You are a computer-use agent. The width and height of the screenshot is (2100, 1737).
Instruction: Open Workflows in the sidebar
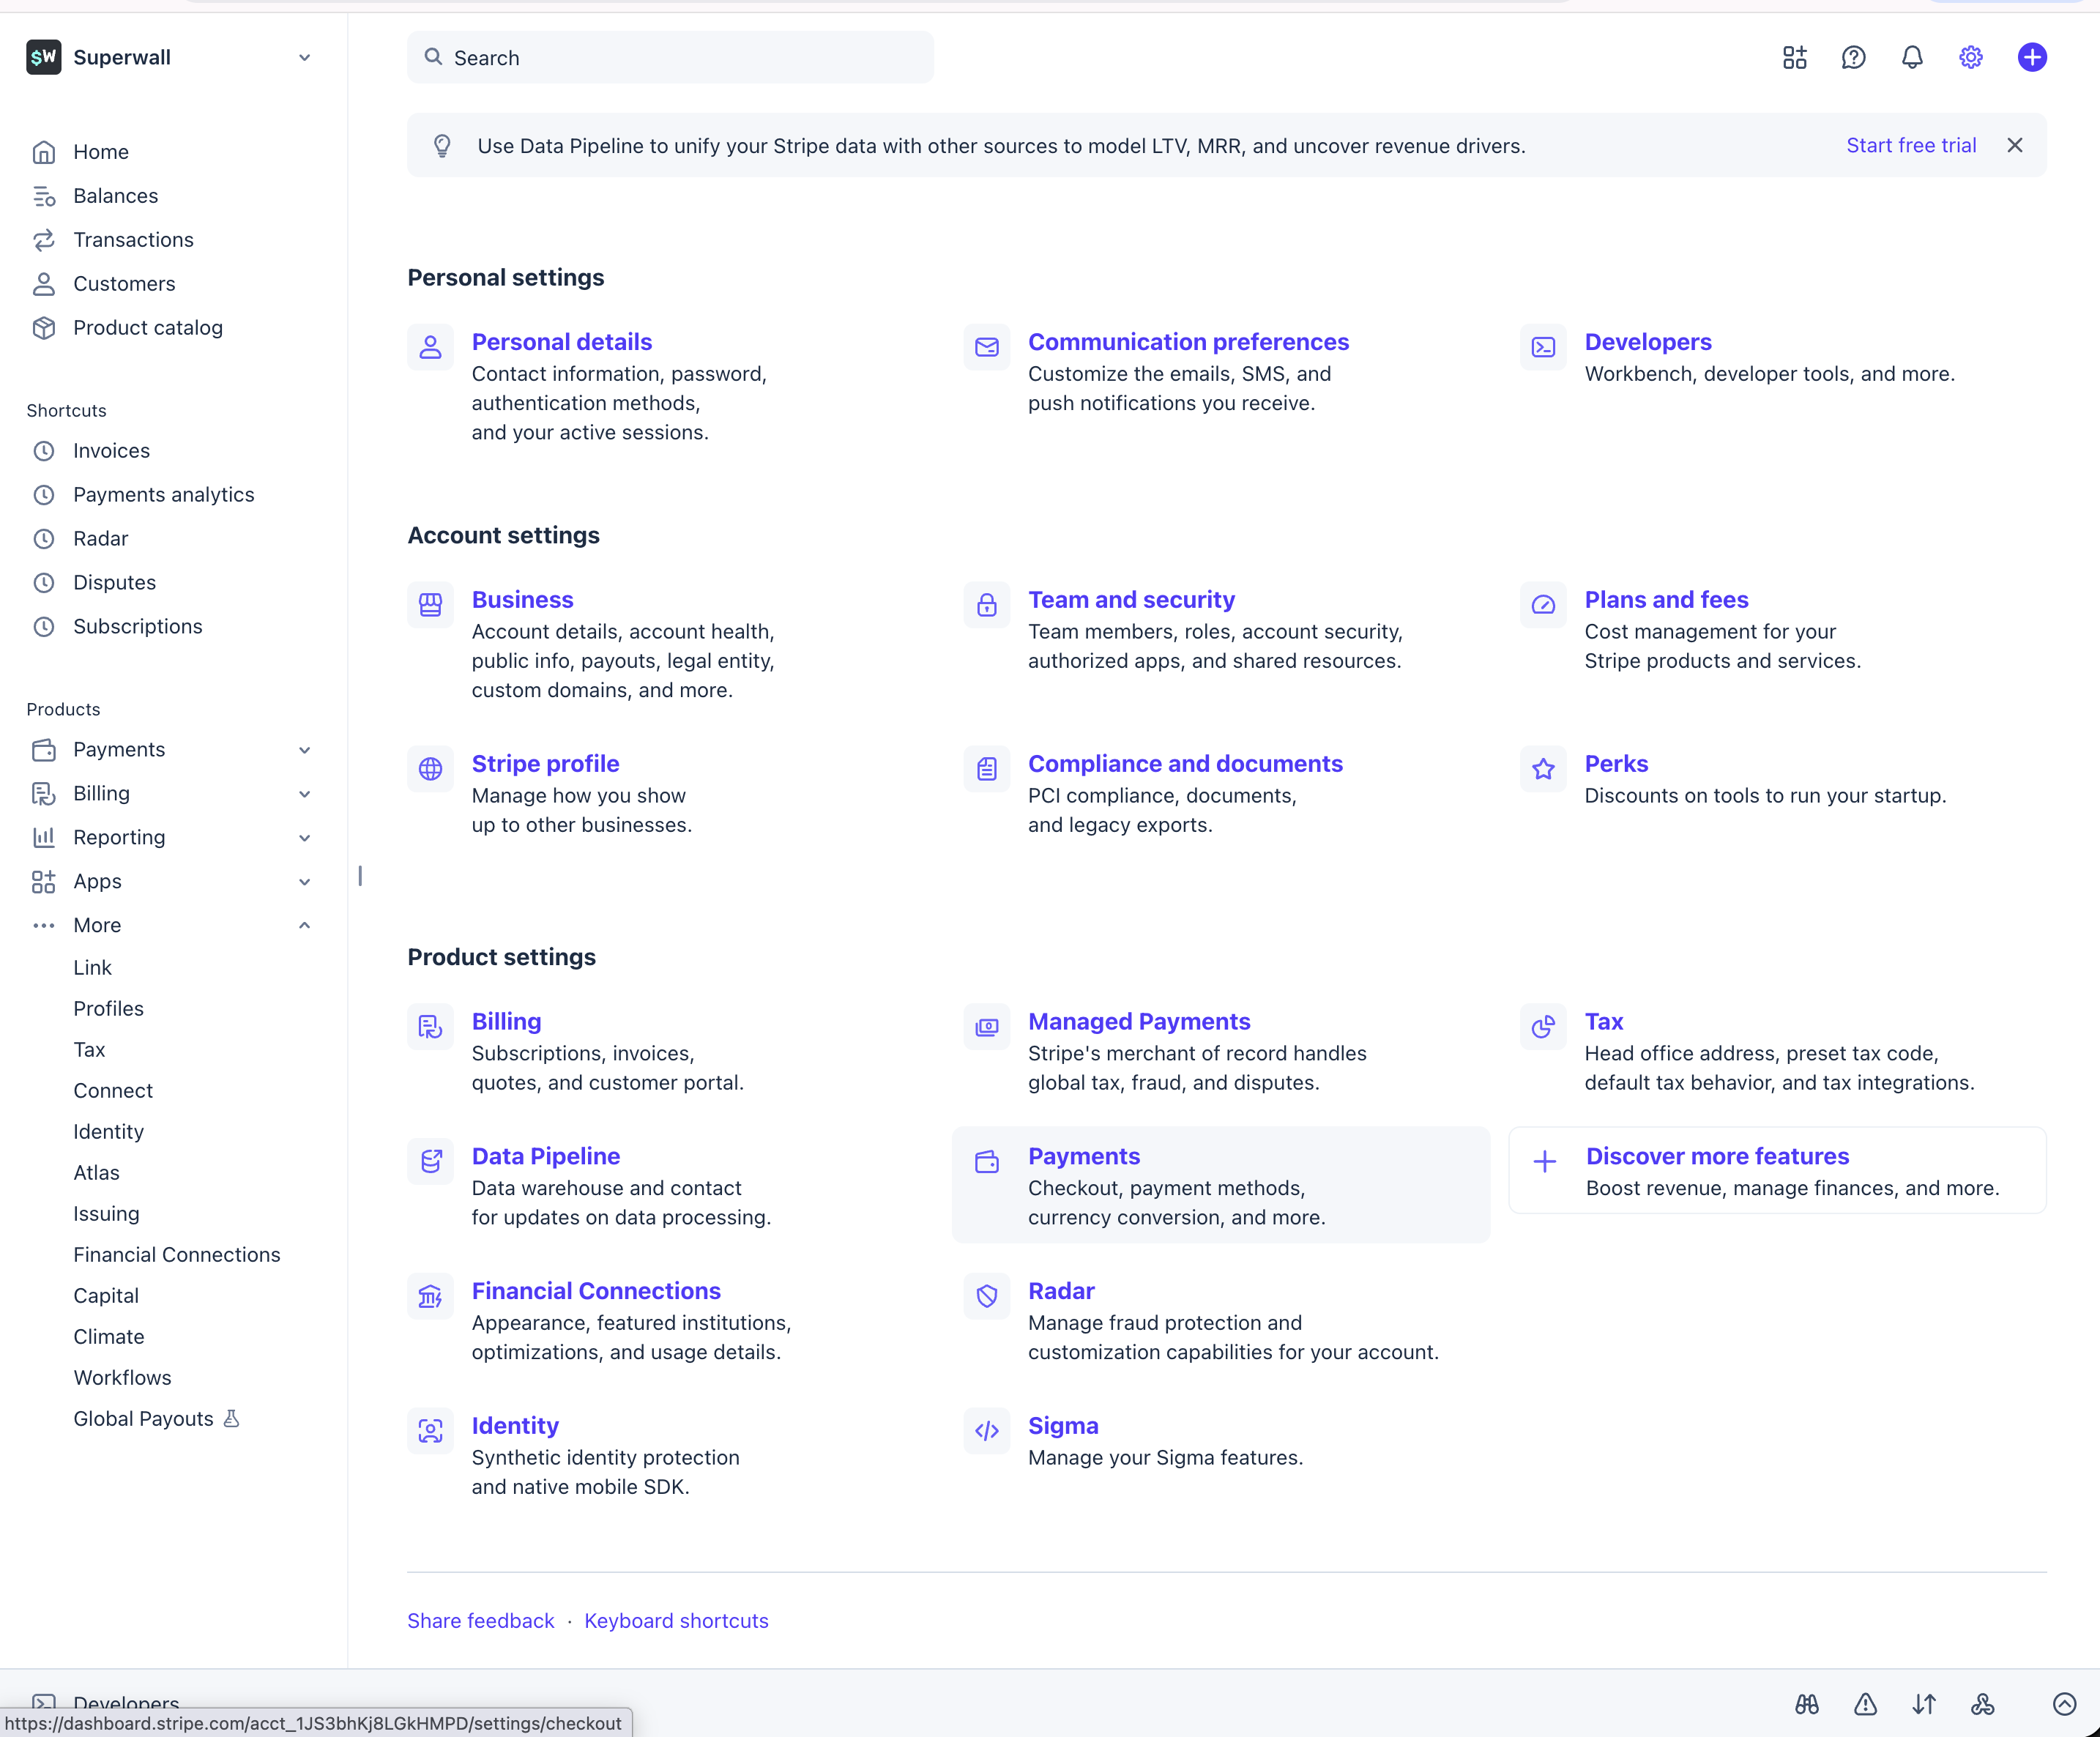pos(122,1378)
